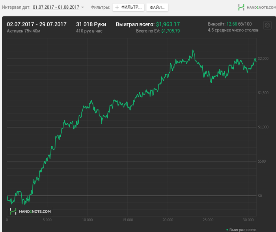Click the $1,000 y-axis label

click(x=263, y=127)
